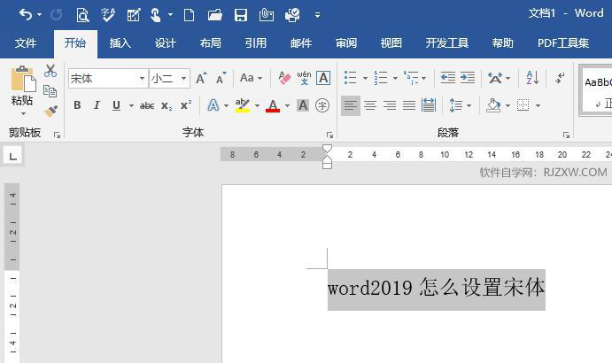
Task: Toggle strikethrough abc formatting
Action: pyautogui.click(x=147, y=105)
